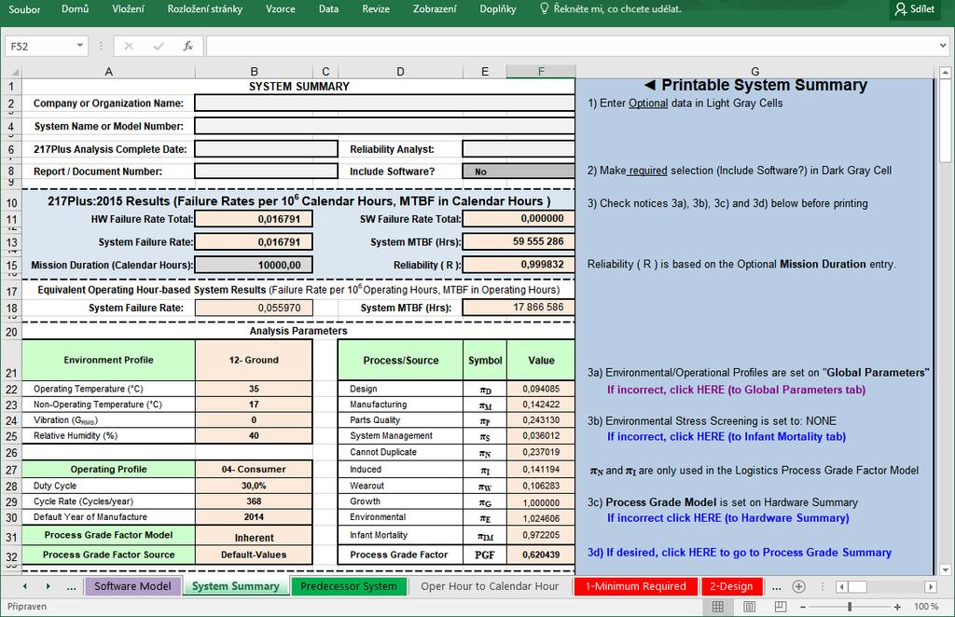Click the formula bar Enter checkmark icon

tap(159, 47)
